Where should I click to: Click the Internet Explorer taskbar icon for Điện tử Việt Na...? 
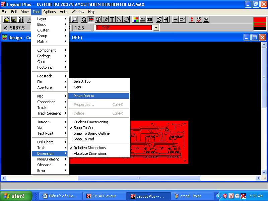point(45,196)
